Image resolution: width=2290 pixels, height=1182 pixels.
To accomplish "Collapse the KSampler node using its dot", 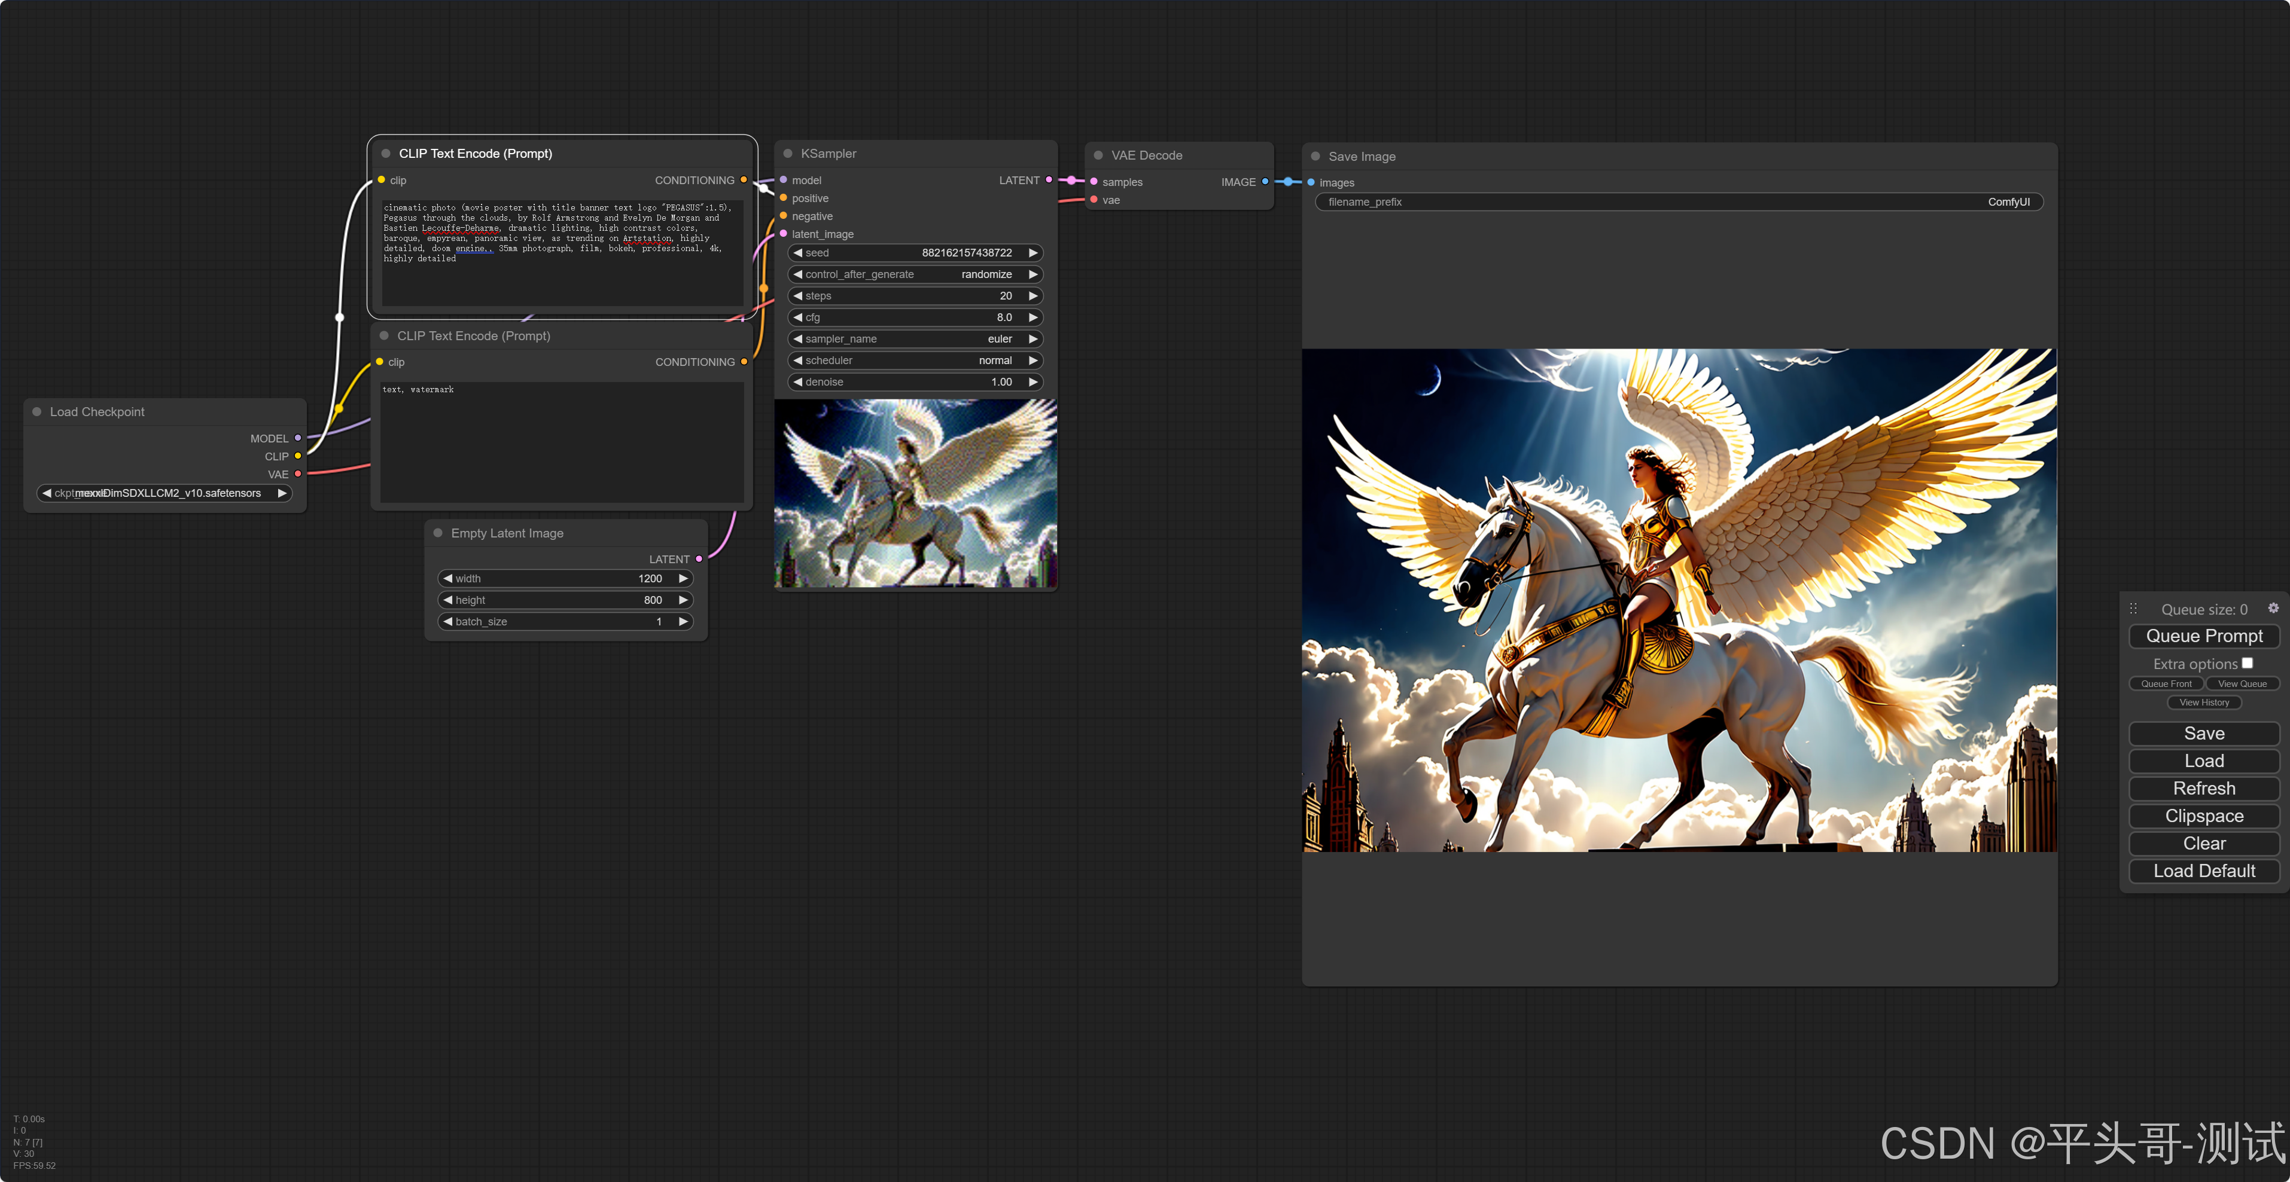I will pyautogui.click(x=788, y=154).
